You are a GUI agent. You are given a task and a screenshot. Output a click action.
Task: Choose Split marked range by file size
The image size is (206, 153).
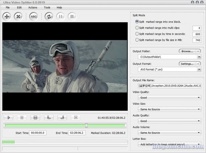point(137,40)
